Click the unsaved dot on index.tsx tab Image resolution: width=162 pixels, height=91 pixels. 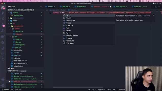click(x=110, y=7)
